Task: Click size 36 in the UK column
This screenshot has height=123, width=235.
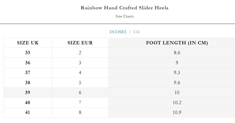Action: click(x=28, y=63)
